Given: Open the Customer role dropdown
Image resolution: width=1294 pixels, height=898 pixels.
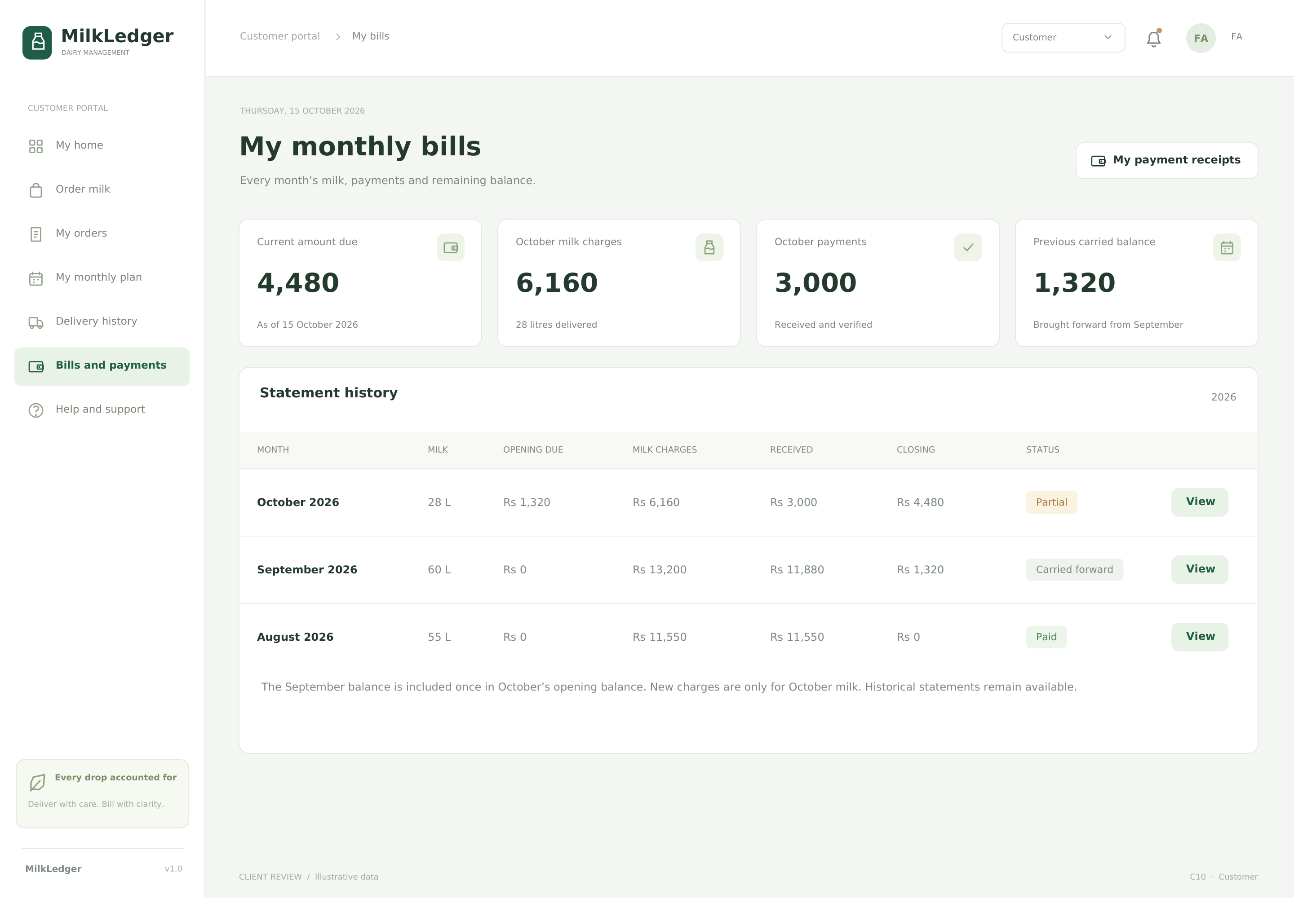Looking at the screenshot, I should click(x=1063, y=38).
